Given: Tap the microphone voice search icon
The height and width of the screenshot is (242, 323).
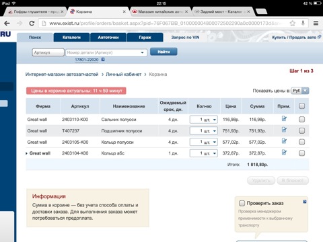Looking at the screenshot, I should point(303,23).
